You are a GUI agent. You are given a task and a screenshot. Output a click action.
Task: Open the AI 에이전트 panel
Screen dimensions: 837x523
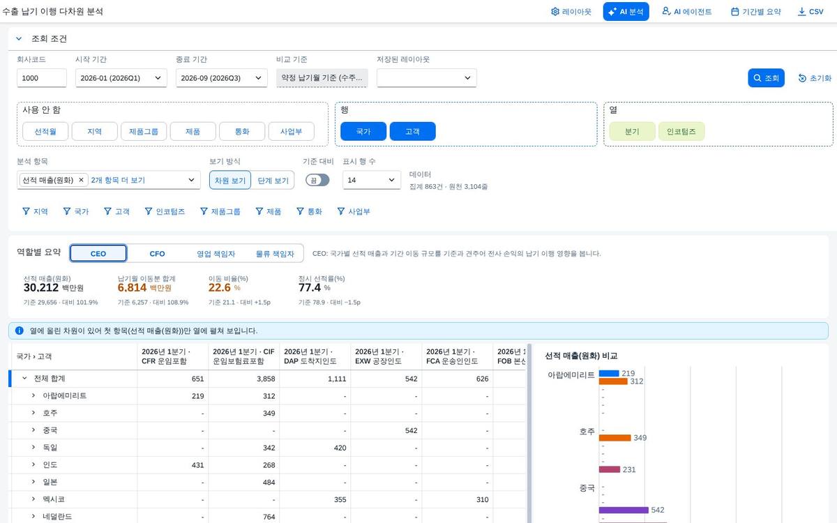click(687, 12)
